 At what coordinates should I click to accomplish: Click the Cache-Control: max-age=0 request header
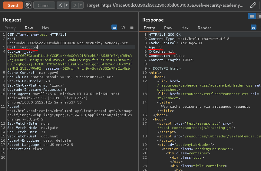click(x=33, y=73)
